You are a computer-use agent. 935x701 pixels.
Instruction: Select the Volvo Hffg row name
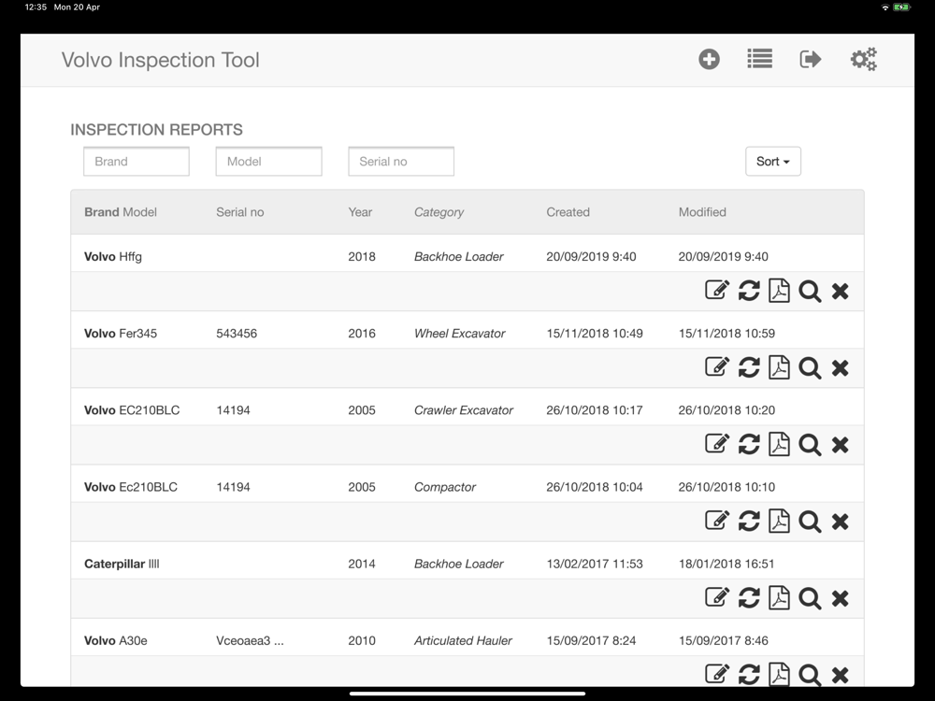[113, 257]
